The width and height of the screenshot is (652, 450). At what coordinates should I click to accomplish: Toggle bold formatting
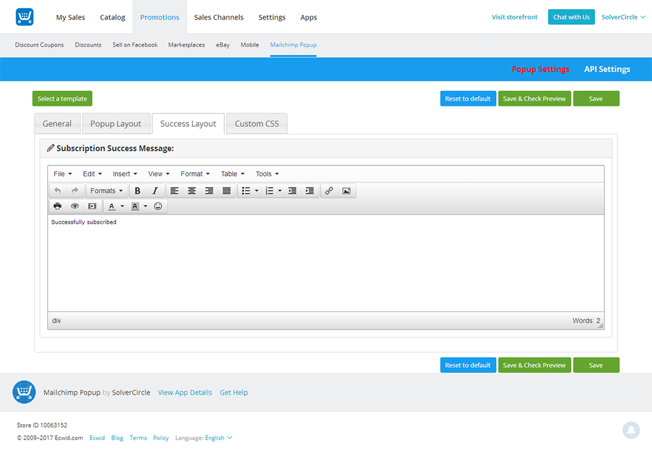point(138,191)
